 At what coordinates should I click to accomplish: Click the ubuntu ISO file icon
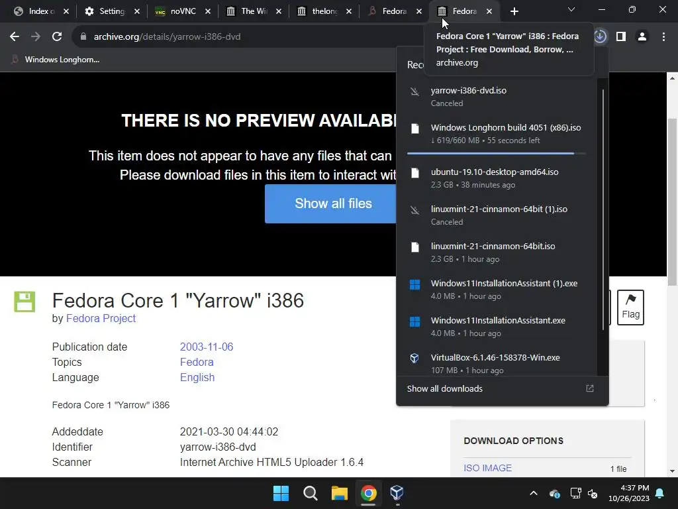coord(414,173)
